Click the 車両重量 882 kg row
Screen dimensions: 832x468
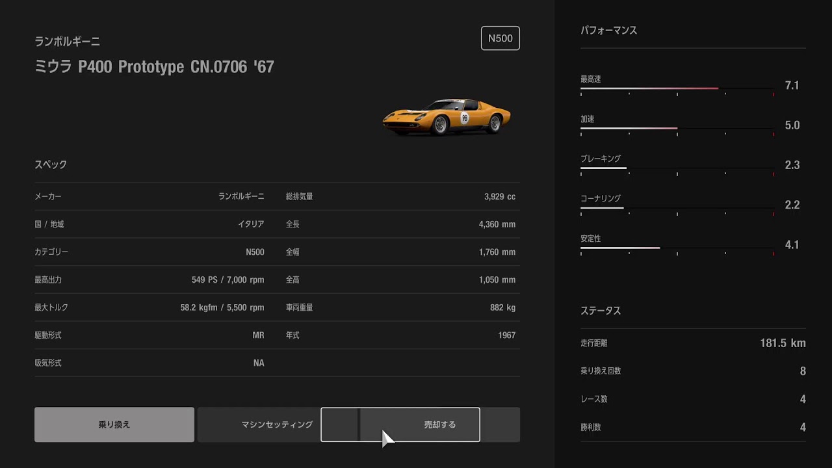pyautogui.click(x=400, y=307)
